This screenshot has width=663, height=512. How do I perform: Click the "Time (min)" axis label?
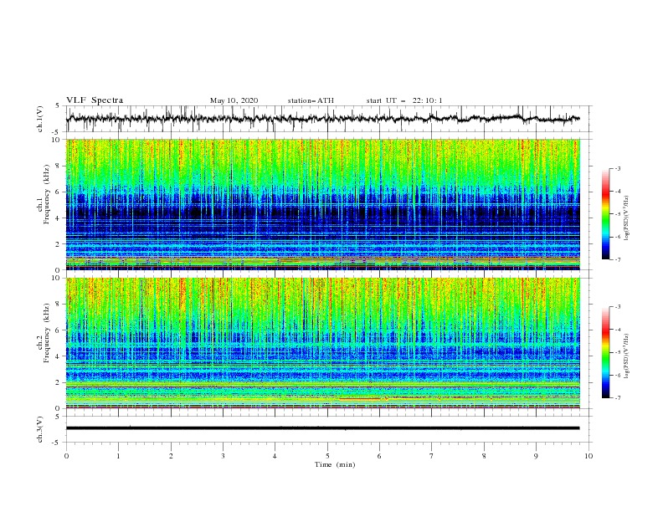(x=335, y=464)
